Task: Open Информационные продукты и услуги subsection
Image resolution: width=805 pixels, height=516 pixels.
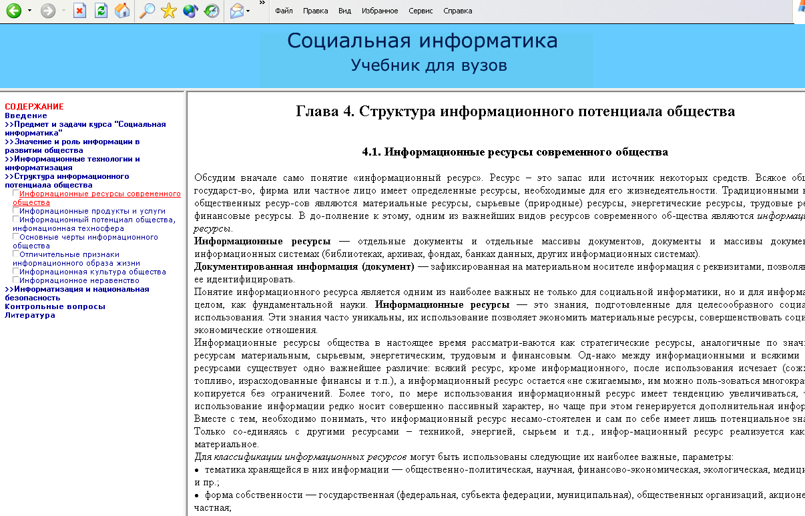Action: (93, 211)
